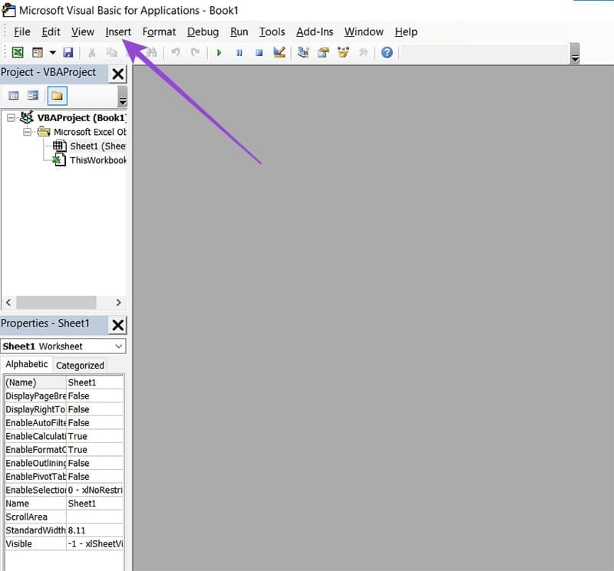Open the object dropdown showing Sheet1 Worksheet

tap(119, 346)
